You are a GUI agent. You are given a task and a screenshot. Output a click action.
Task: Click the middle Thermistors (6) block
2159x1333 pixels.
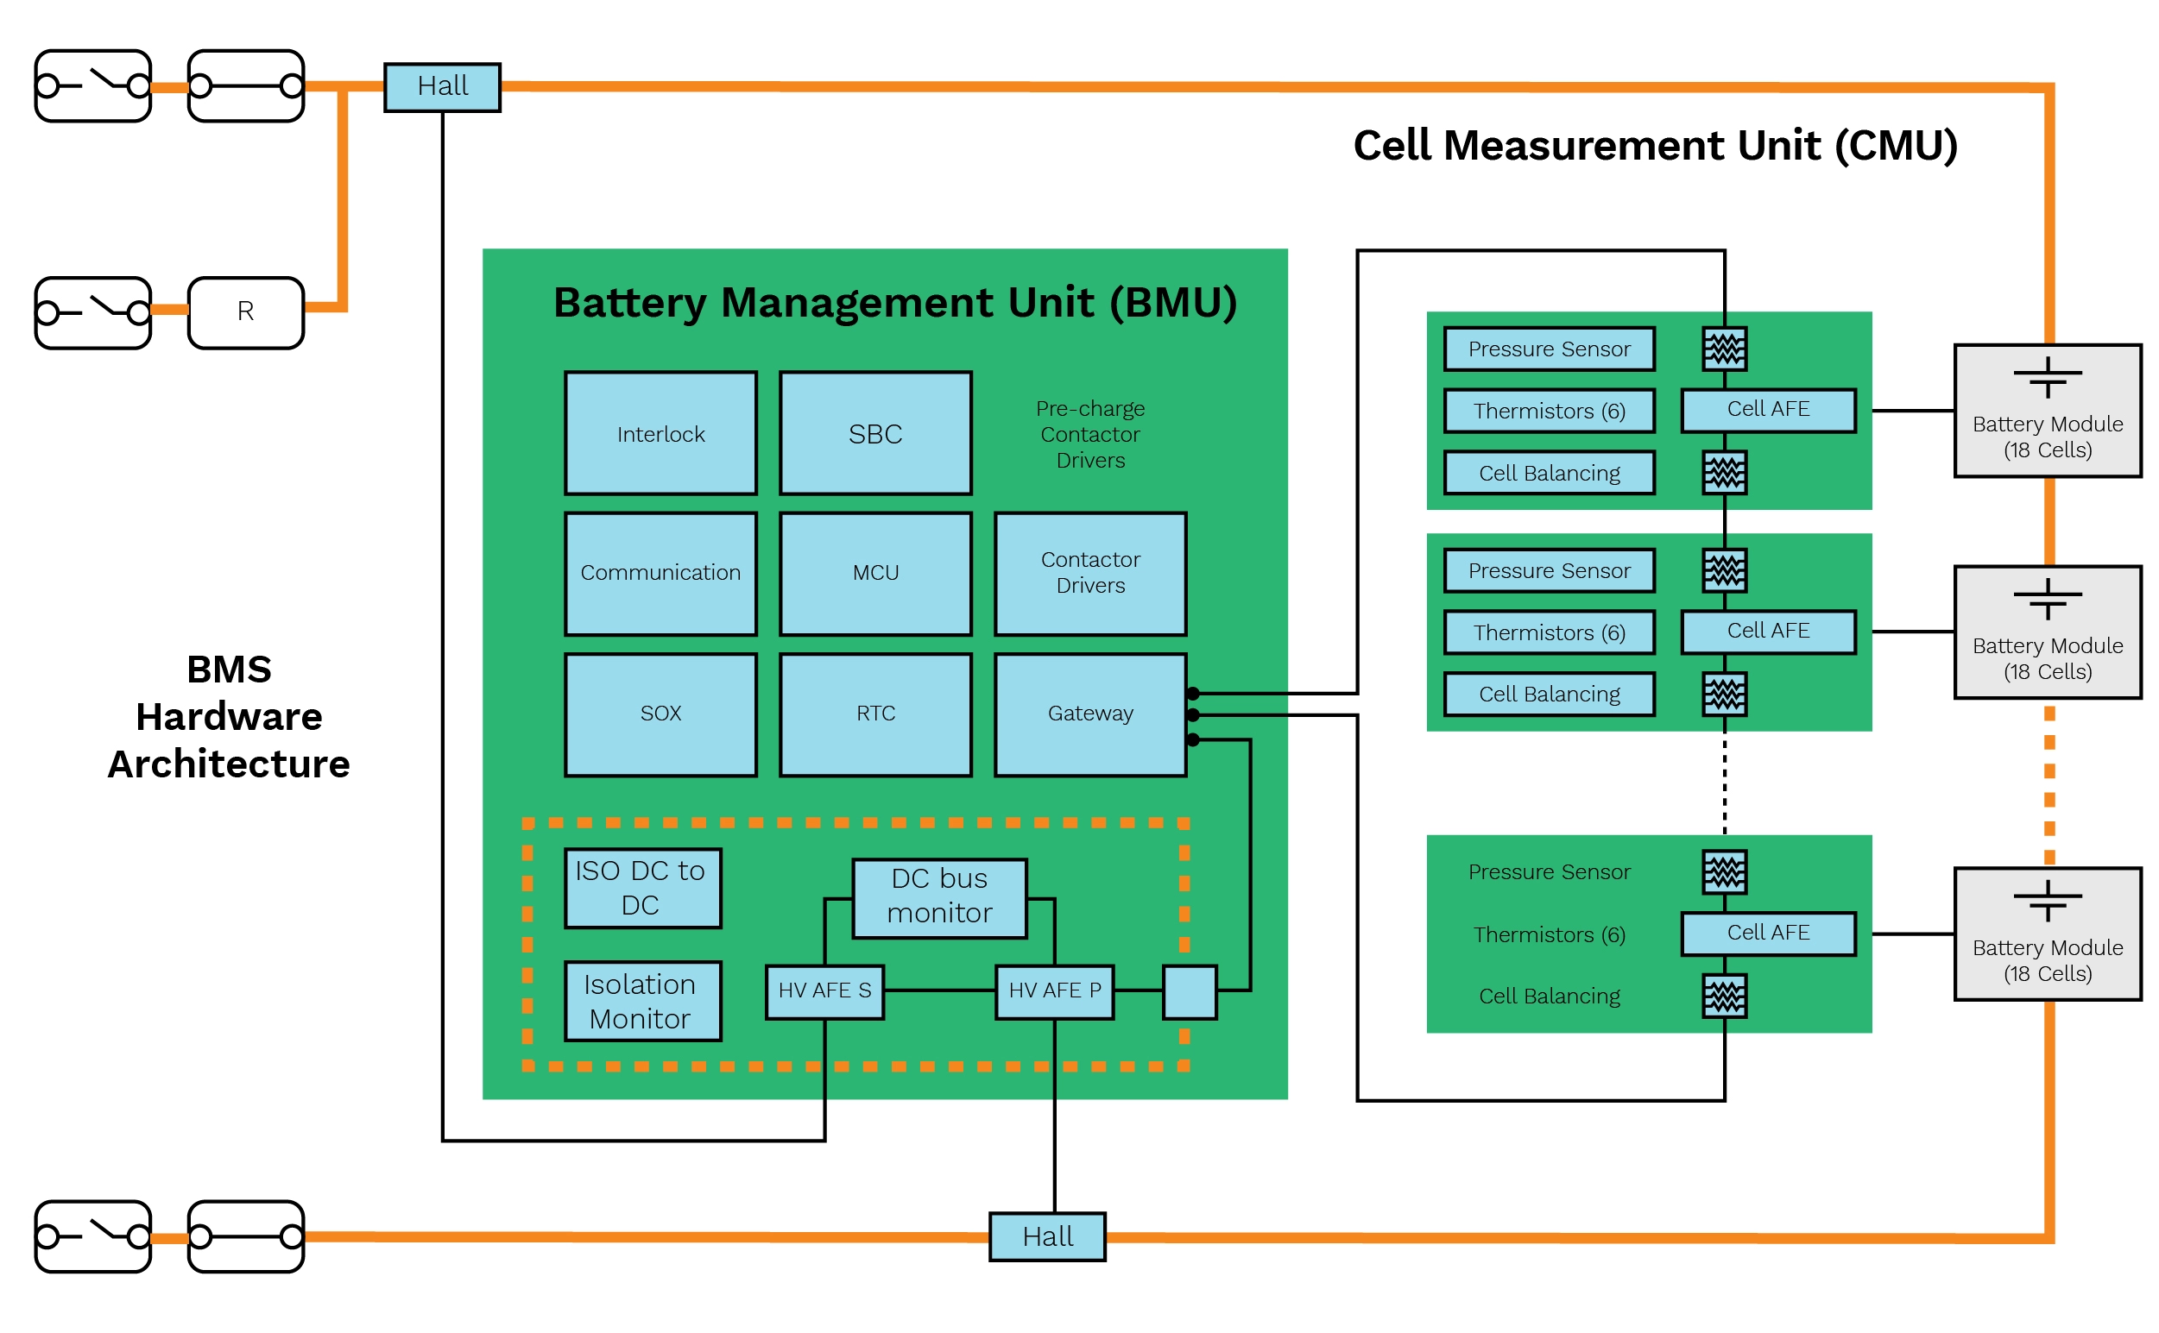[1549, 633]
